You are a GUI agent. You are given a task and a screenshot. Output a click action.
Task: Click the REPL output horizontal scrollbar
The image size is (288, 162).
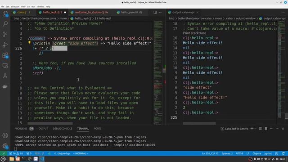199,123
